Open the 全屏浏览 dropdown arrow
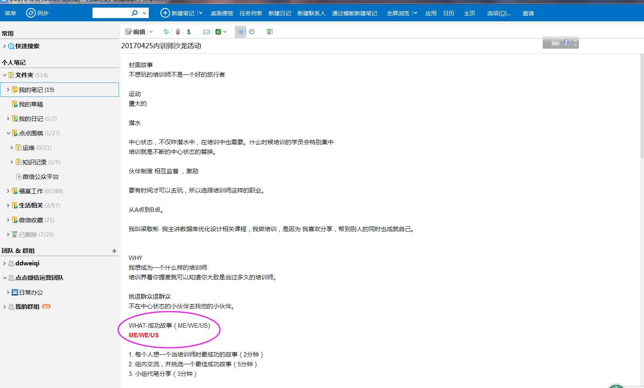This screenshot has width=644, height=388. click(x=415, y=13)
